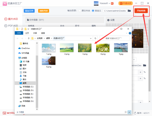This screenshot has width=152, height=116.
Task: Go up one folder level in Explorer
Action: [x=29, y=38]
